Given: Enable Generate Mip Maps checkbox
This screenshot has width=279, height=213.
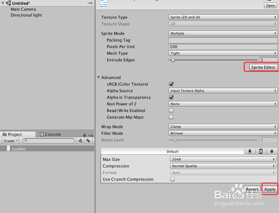Looking at the screenshot, I should pyautogui.click(x=171, y=117).
